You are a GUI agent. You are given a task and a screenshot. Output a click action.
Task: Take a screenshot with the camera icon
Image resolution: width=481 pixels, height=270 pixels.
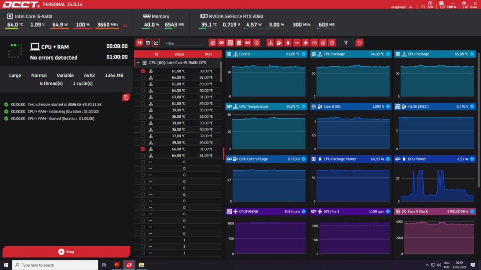pyautogui.click(x=441, y=3)
